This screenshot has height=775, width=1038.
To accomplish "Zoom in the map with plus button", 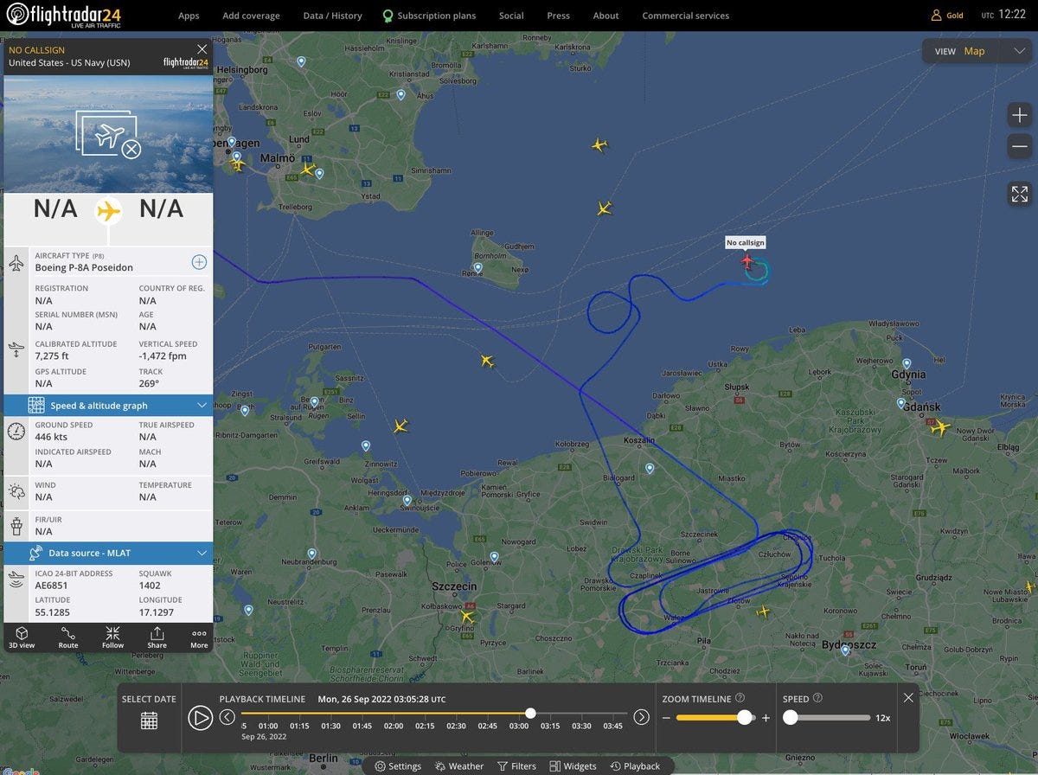I will coord(1020,115).
